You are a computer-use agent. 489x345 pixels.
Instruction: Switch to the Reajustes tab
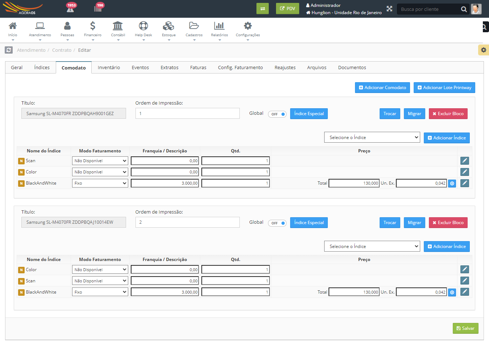coord(285,68)
